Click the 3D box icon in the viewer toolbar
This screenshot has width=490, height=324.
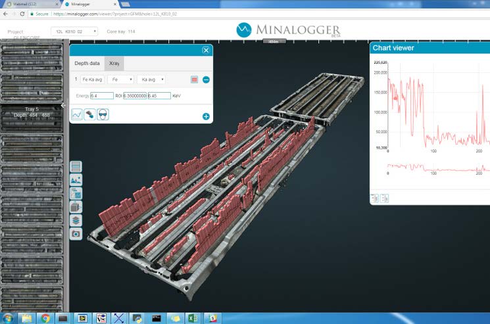pyautogui.click(x=76, y=207)
